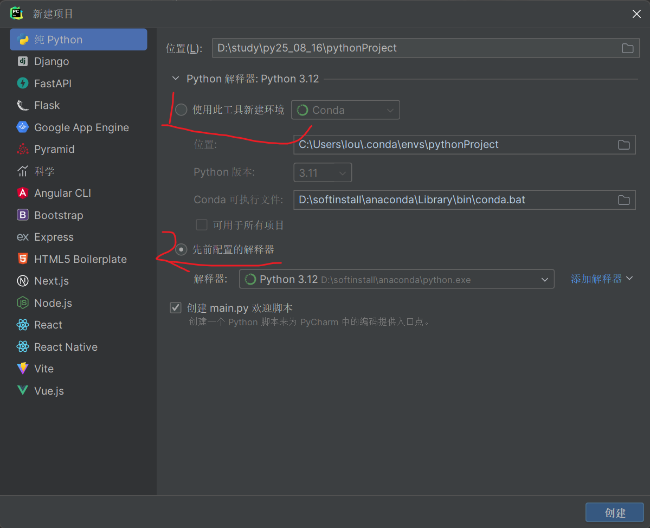Open the 解释器 Python 3.12 dropdown
Screen dimensions: 650x528
397,279
